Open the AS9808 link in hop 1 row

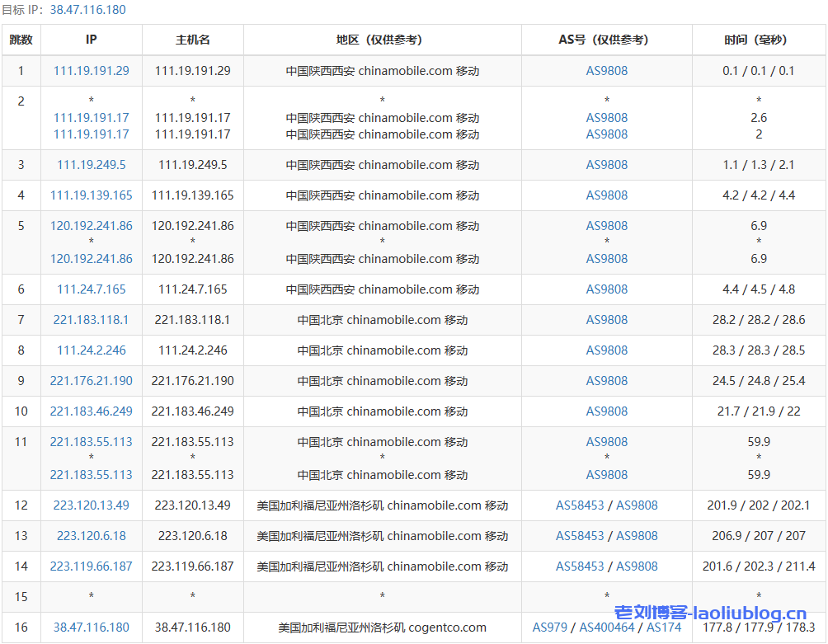(x=607, y=71)
